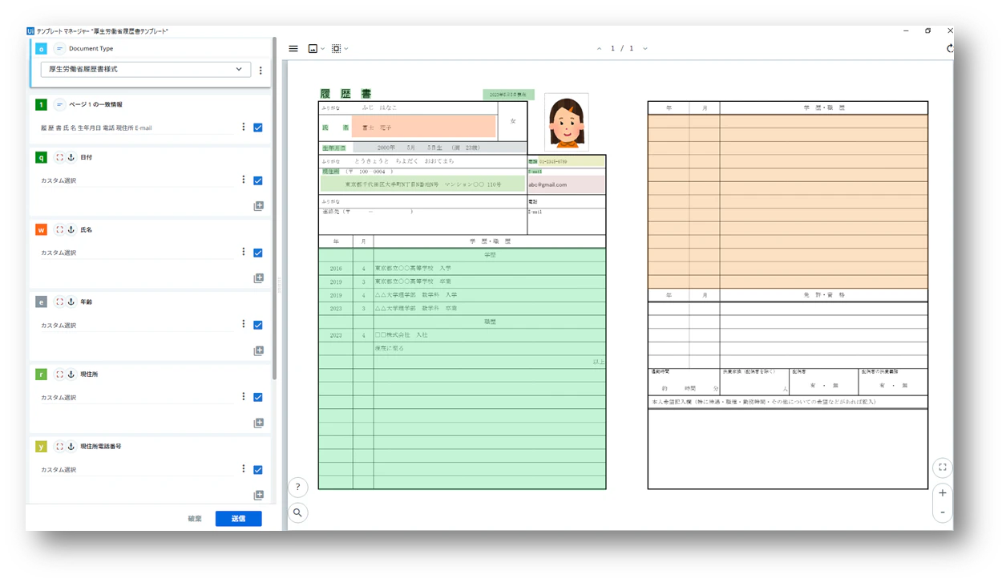Click the left panel vertical scrollbar
1006x583 pixels.
[x=275, y=209]
